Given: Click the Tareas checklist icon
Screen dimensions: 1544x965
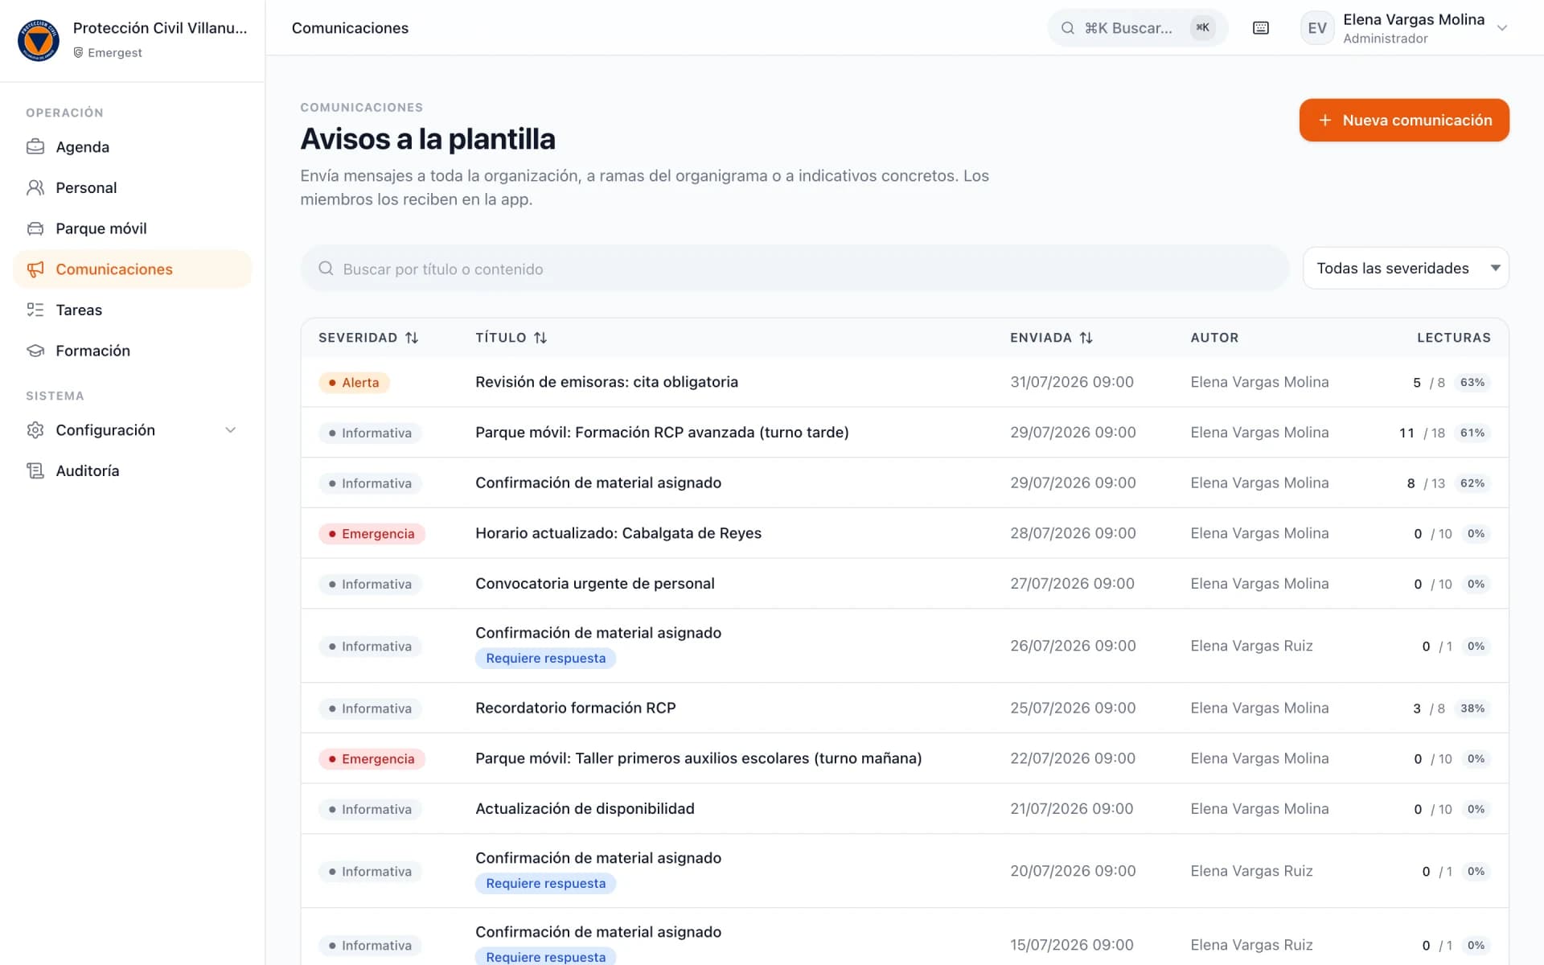Looking at the screenshot, I should click(x=35, y=310).
